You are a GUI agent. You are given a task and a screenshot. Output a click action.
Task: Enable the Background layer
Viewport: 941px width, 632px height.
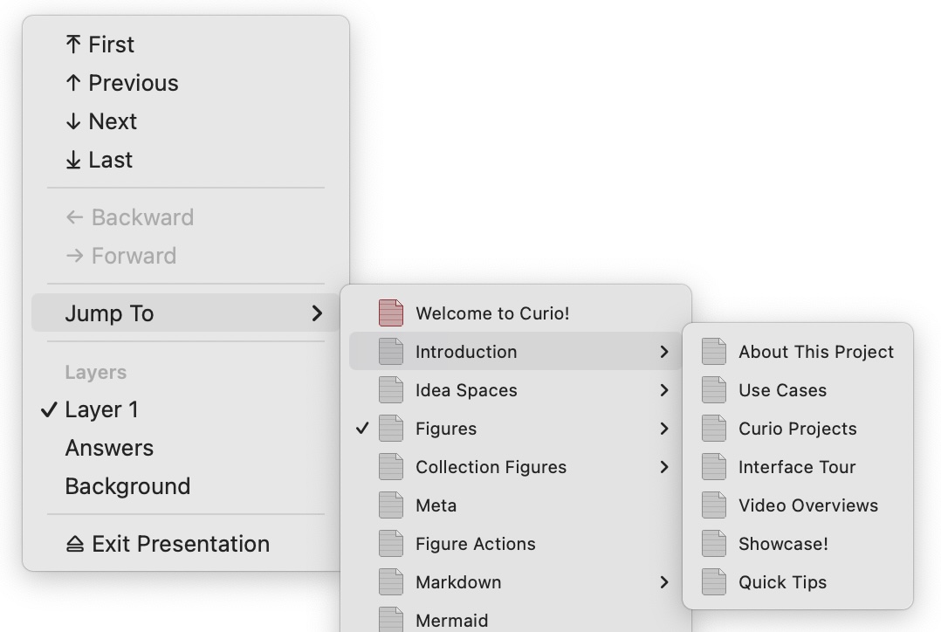pyautogui.click(x=186, y=486)
